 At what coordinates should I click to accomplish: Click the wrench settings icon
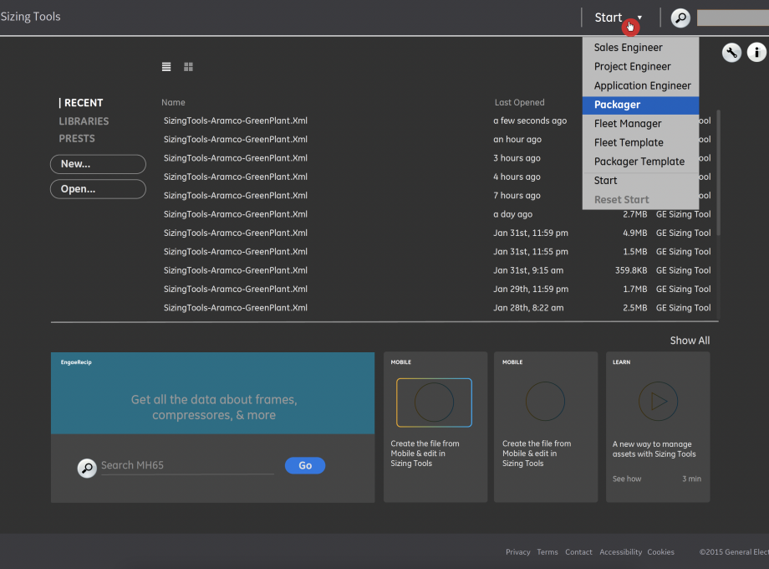[731, 53]
